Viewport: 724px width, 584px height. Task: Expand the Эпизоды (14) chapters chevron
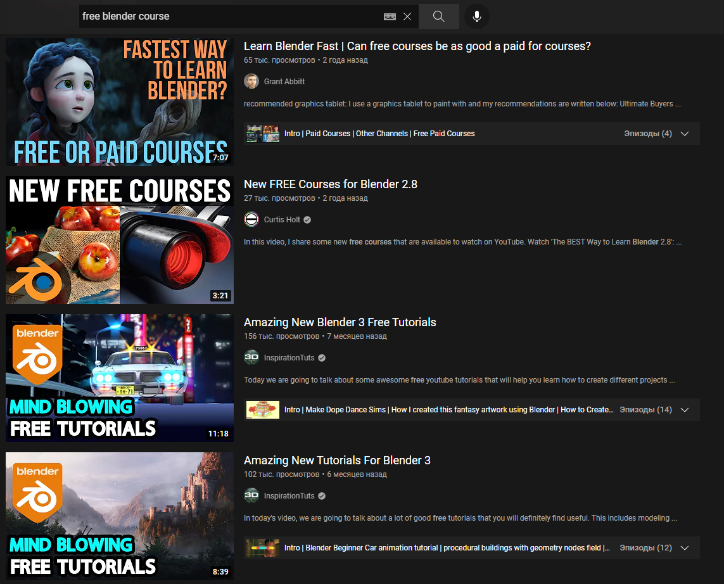pos(685,410)
